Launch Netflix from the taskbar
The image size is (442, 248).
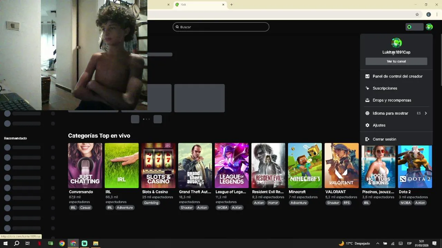tap(39, 244)
